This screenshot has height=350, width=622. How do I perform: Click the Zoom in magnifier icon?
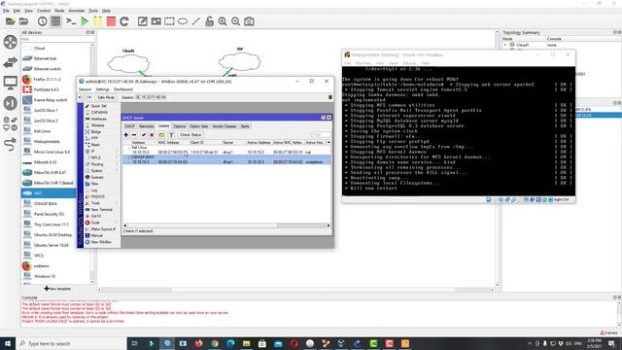tap(223, 21)
